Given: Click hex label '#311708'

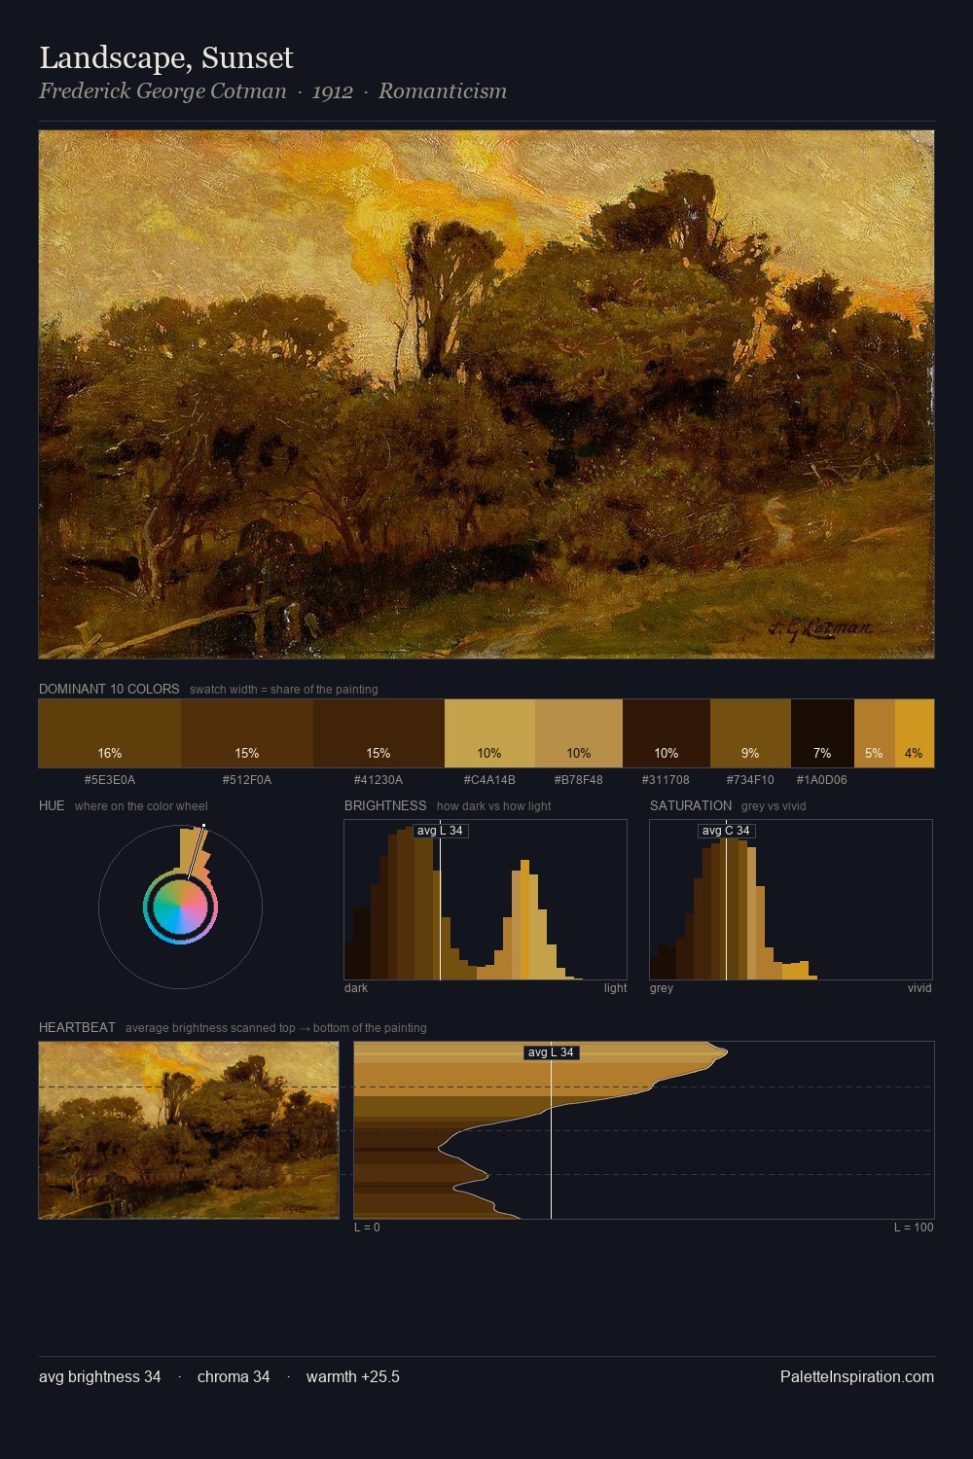Looking at the screenshot, I should click(667, 779).
